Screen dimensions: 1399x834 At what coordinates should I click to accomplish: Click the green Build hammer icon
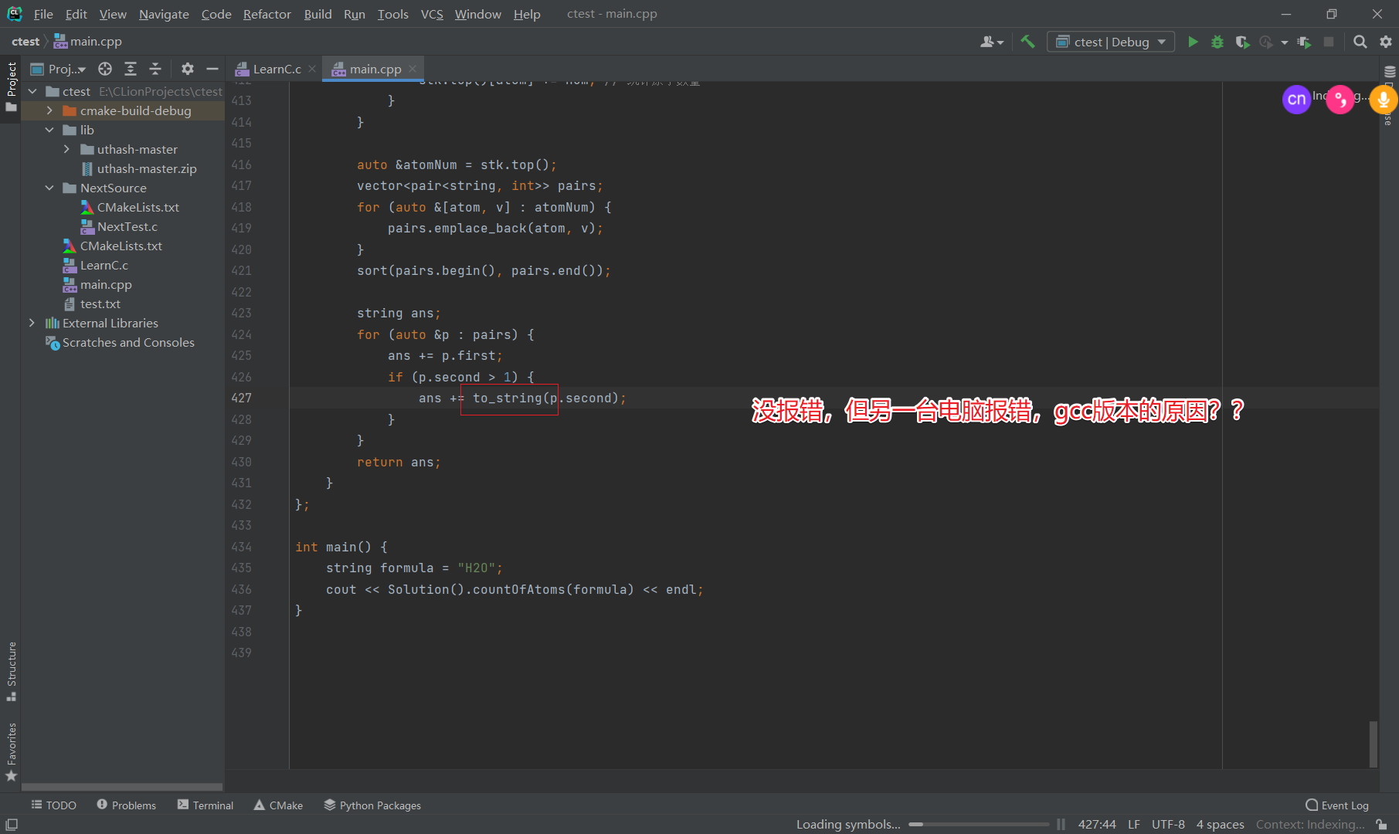1027,42
